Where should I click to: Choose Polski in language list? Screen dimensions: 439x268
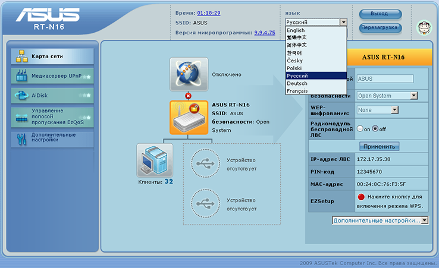pyautogui.click(x=316, y=68)
